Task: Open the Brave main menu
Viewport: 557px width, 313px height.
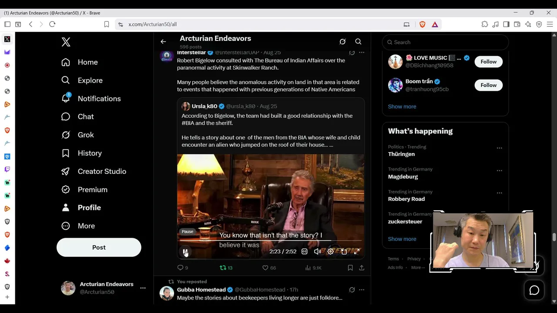Action: (x=550, y=24)
